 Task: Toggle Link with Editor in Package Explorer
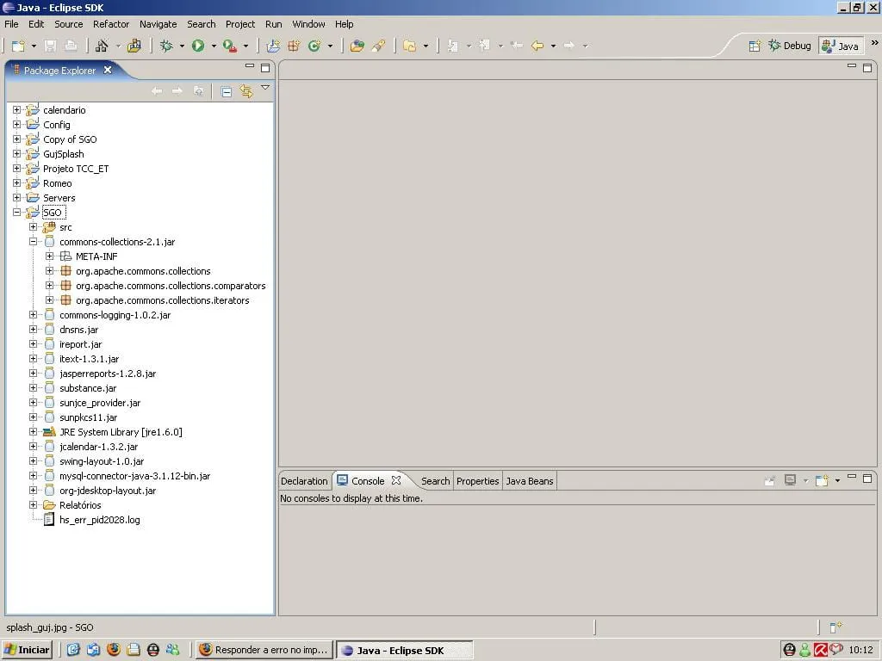[246, 91]
